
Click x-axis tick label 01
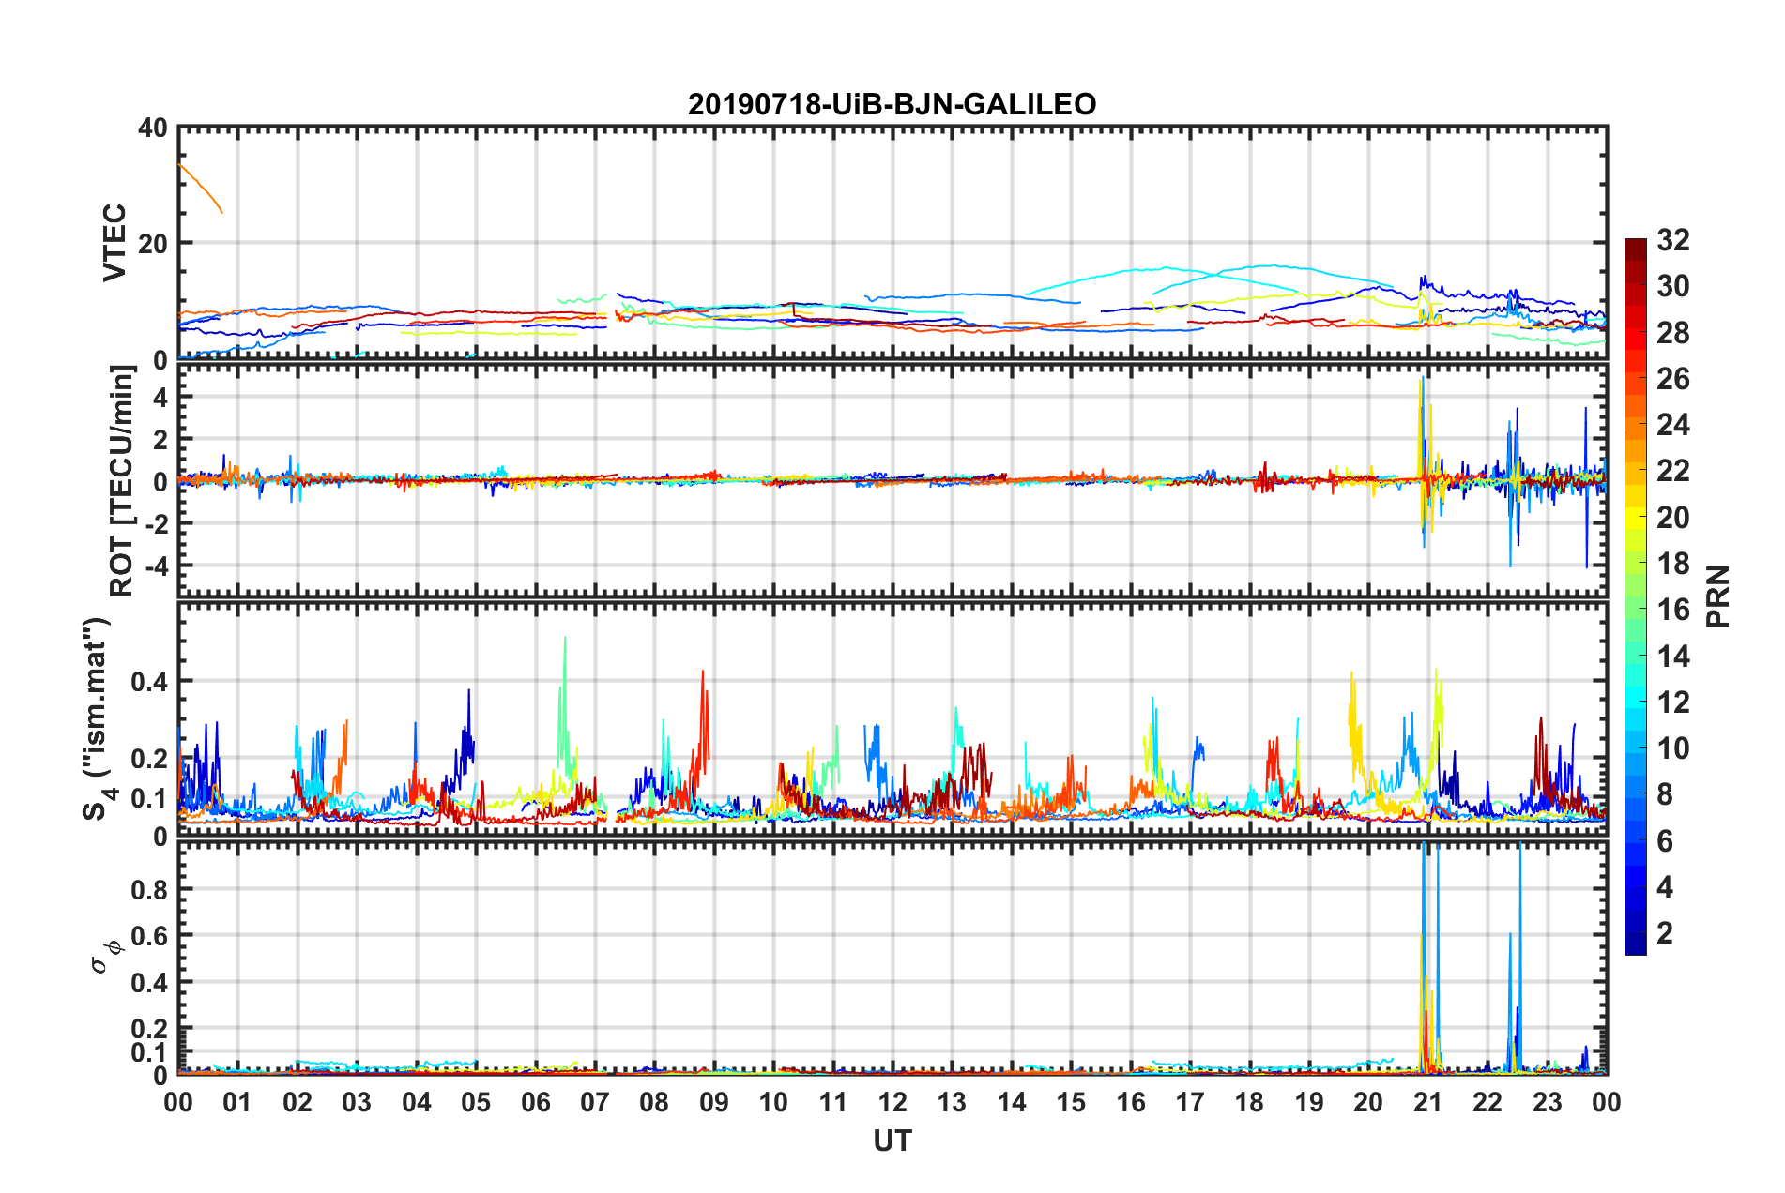pyautogui.click(x=237, y=1102)
